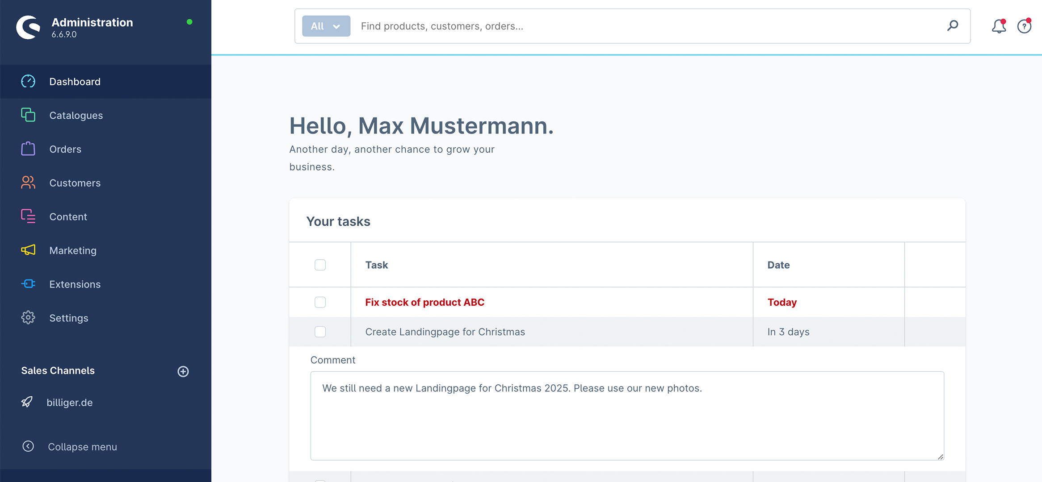Check the 'Fix stock of product ABC' task
Image resolution: width=1042 pixels, height=482 pixels.
click(320, 302)
